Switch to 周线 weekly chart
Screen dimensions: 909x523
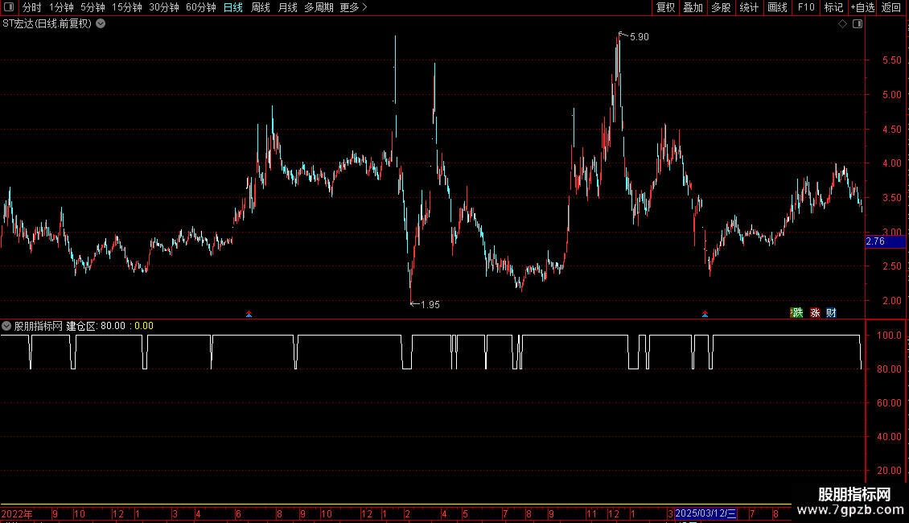261,7
